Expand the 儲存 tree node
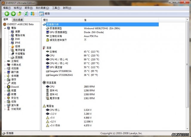191x137 pixels. (x=5, y=80)
